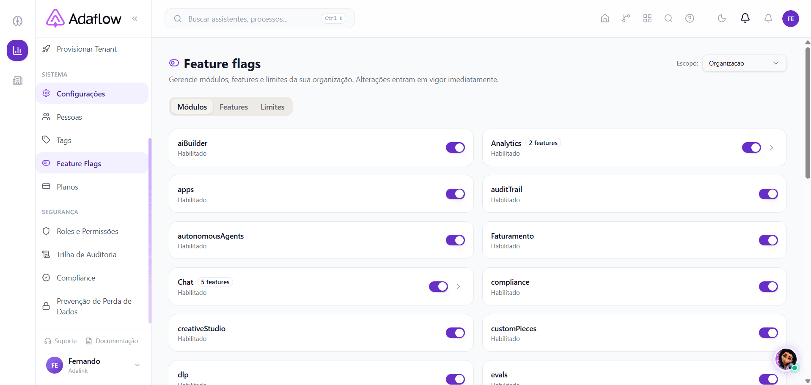Click the search assistentes input field

click(x=259, y=19)
